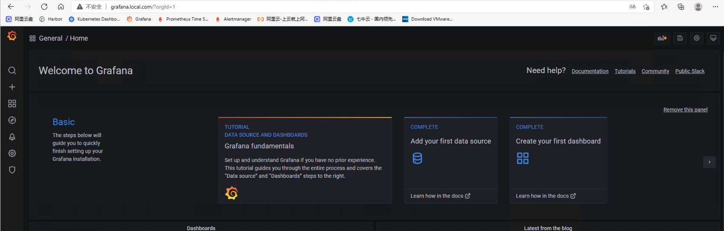724x231 pixels.
Task: Click the Save dashboard icon
Action: pyautogui.click(x=680, y=38)
